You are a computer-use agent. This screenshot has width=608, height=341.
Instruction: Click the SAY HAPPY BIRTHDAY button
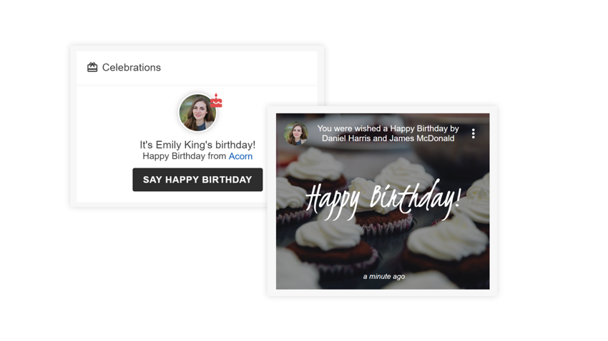(197, 179)
